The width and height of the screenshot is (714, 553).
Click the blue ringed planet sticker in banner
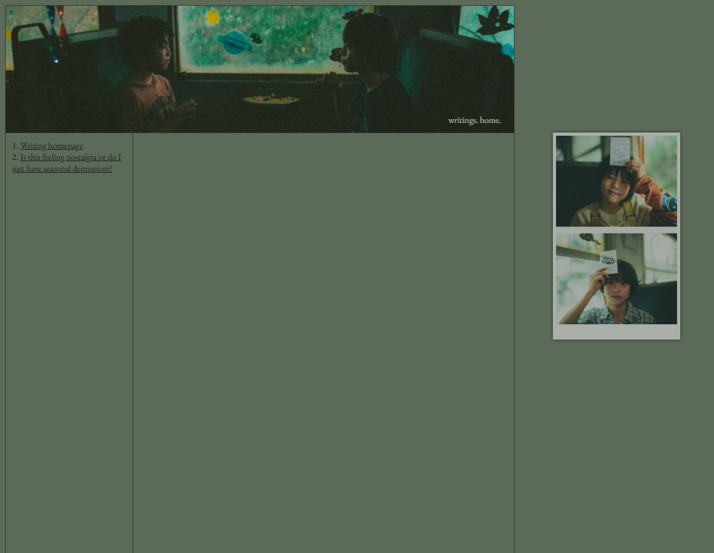(234, 42)
